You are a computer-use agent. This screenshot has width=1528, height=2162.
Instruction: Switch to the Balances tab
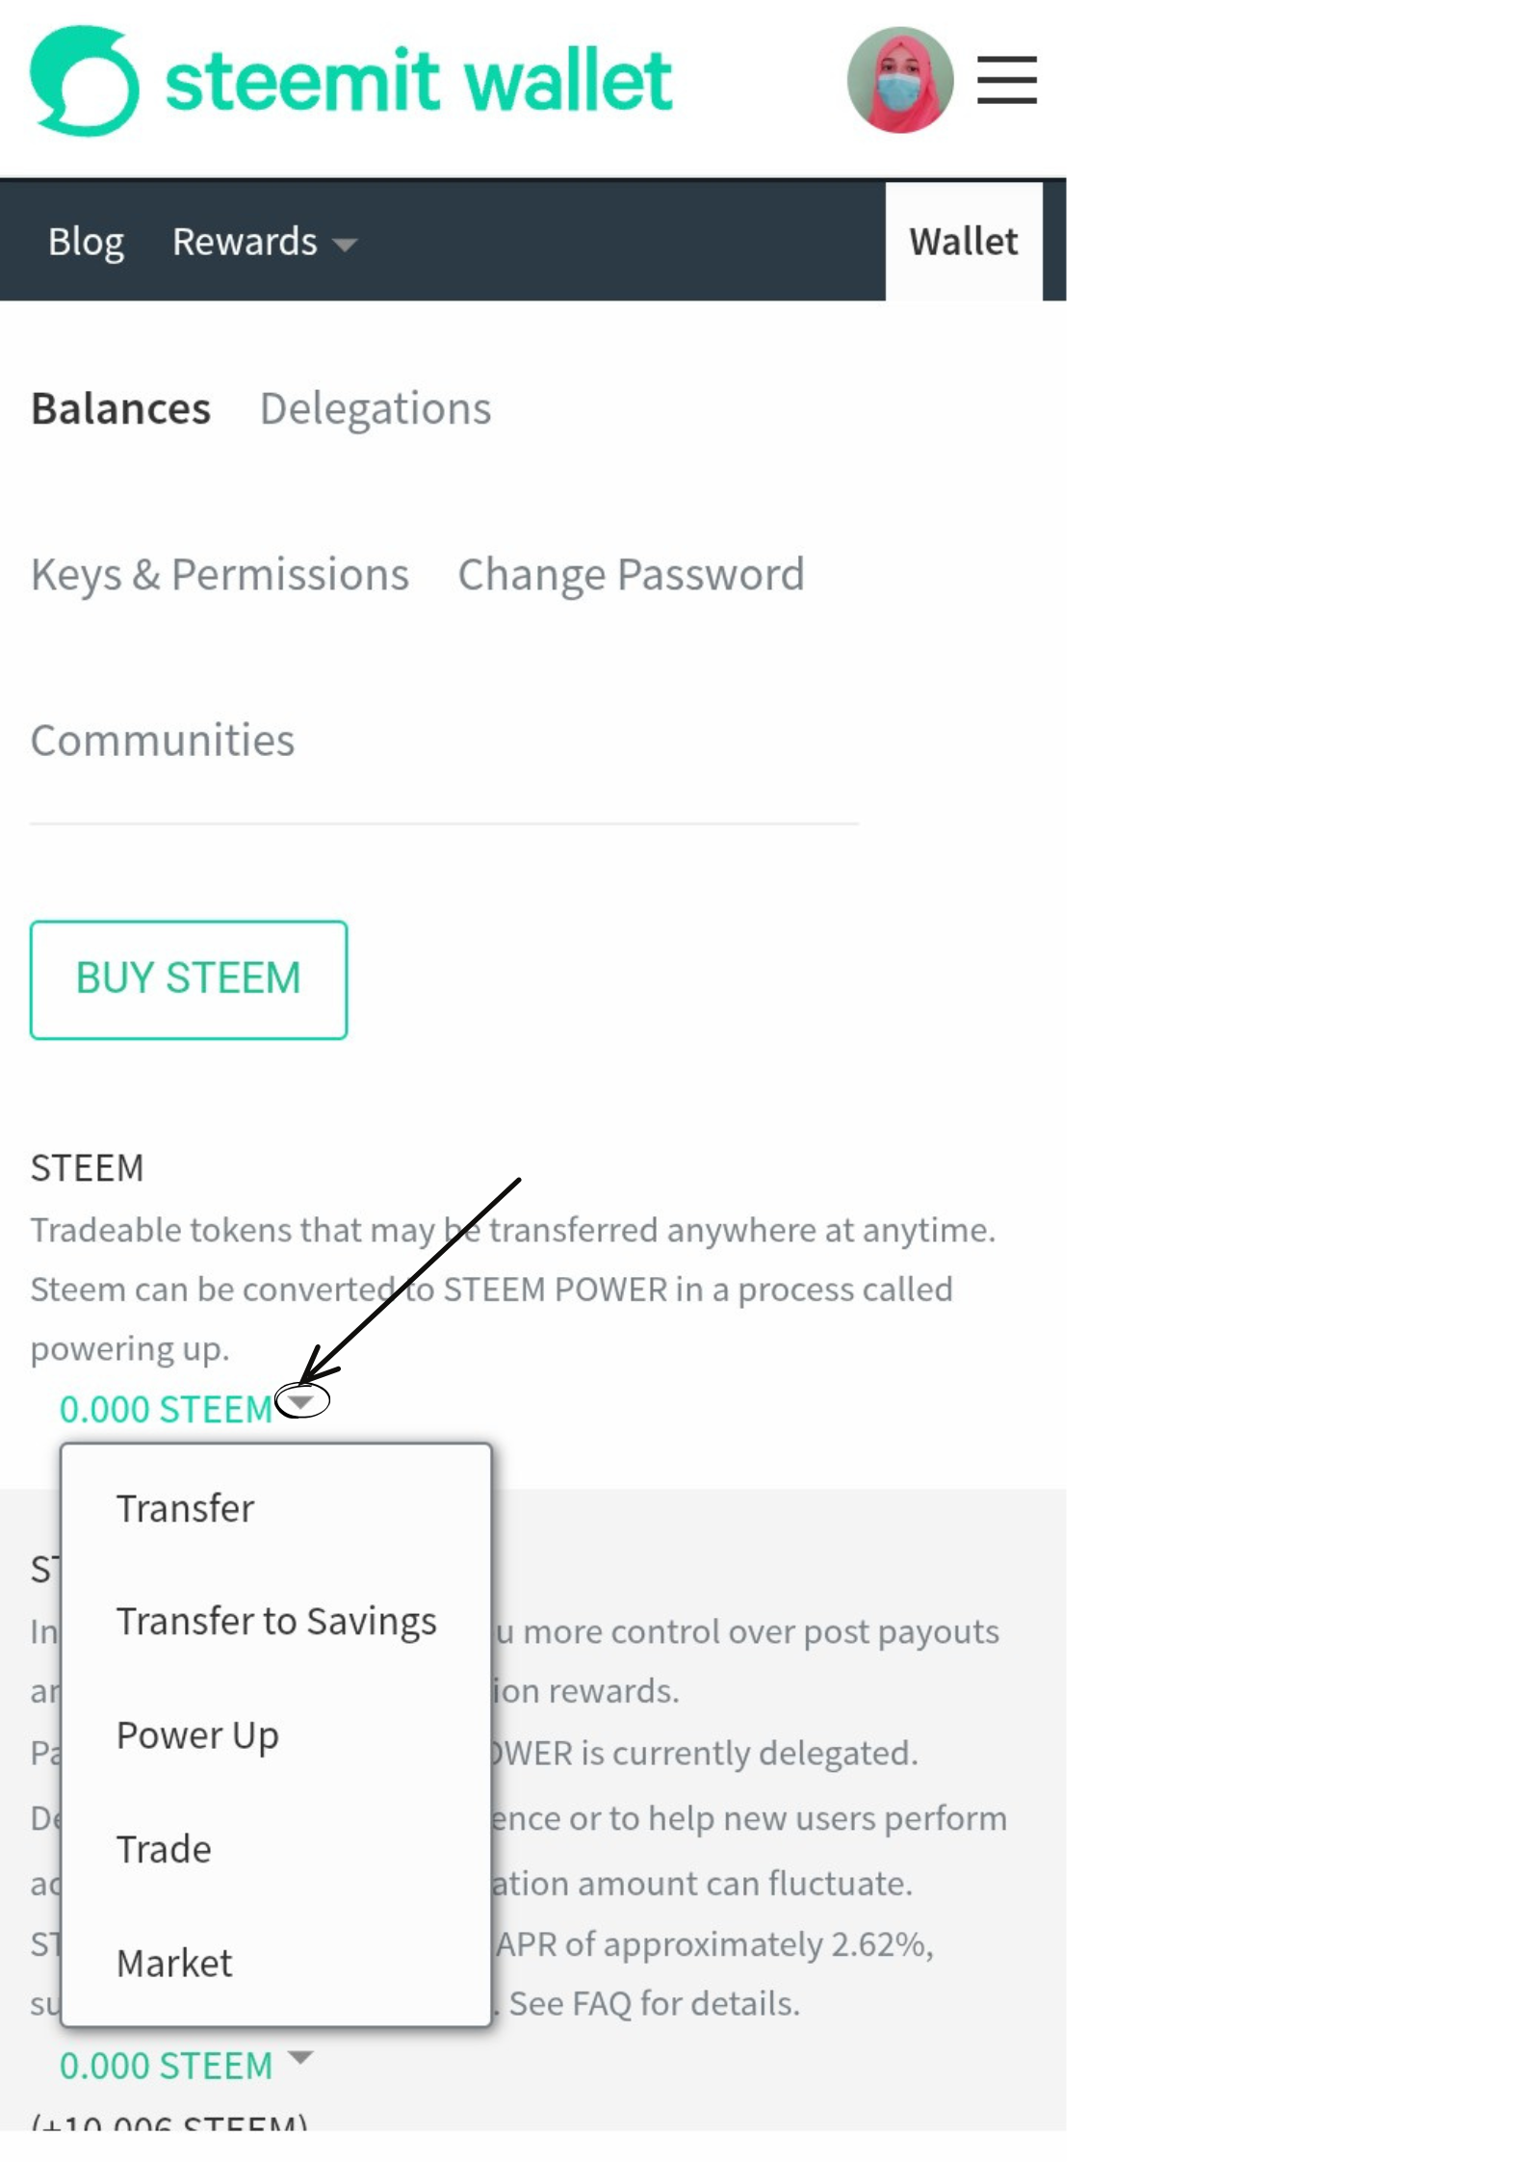click(x=121, y=409)
